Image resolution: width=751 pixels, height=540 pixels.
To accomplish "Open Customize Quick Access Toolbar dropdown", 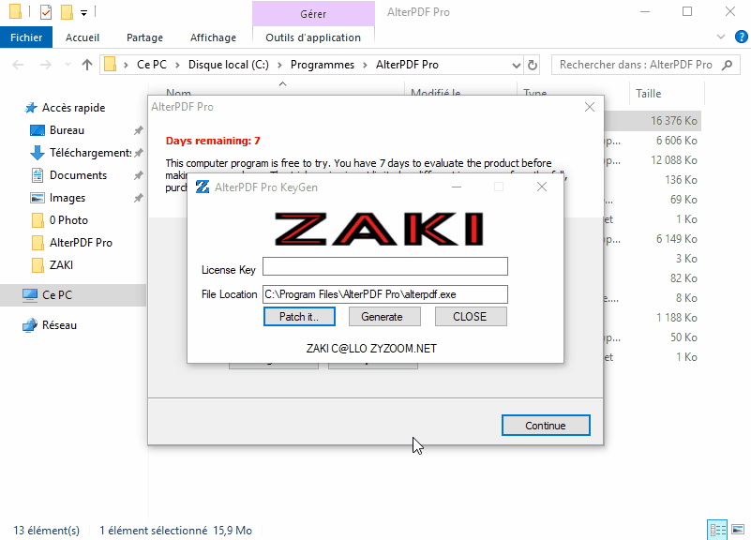I will coord(83,13).
